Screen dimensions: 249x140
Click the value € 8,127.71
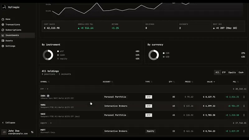(209, 97)
